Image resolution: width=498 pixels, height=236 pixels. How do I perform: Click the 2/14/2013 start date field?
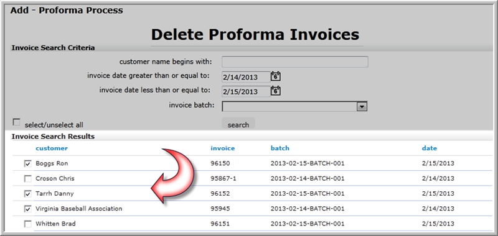pos(246,77)
